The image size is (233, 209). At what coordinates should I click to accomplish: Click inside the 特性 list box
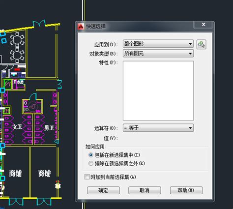click(x=158, y=90)
